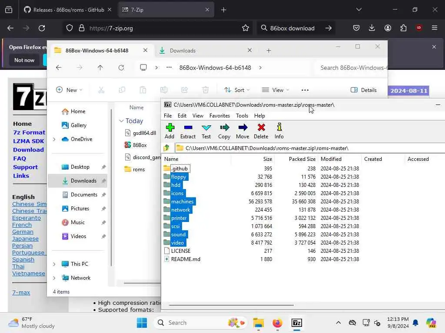Image resolution: width=445 pixels, height=333 pixels.
Task: Bookmark this page with the star icon
Action: point(246,28)
